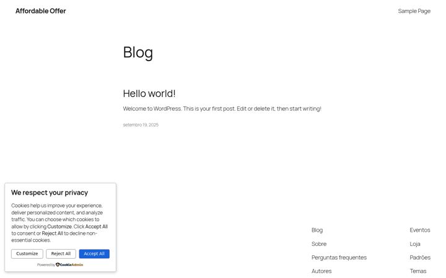
Task: Open the footer Sobre link
Action: pyautogui.click(x=319, y=243)
